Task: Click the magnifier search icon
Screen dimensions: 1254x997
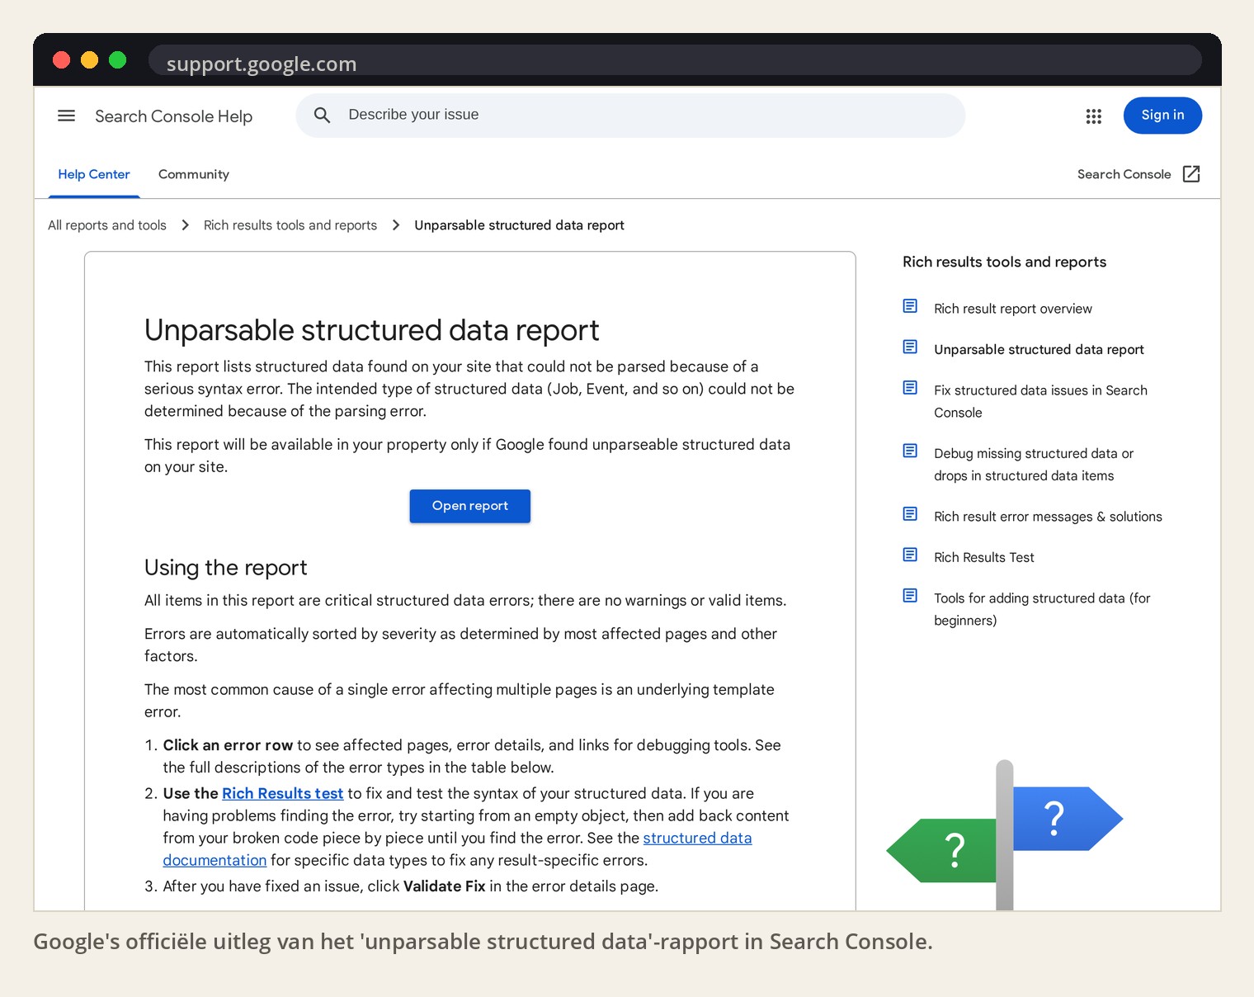Action: [x=322, y=115]
